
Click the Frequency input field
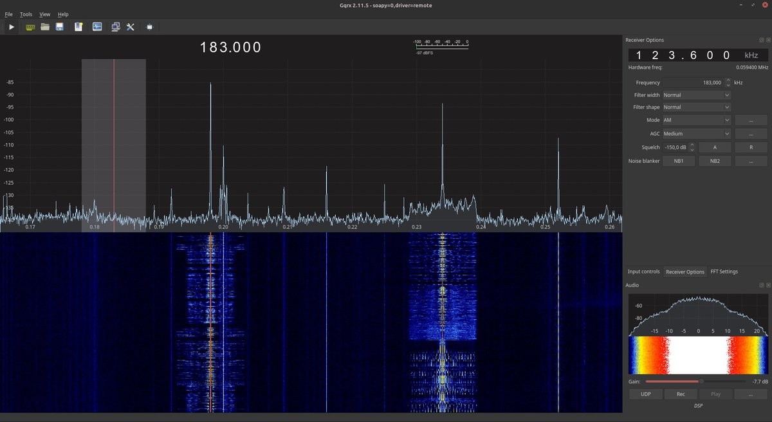click(x=692, y=82)
